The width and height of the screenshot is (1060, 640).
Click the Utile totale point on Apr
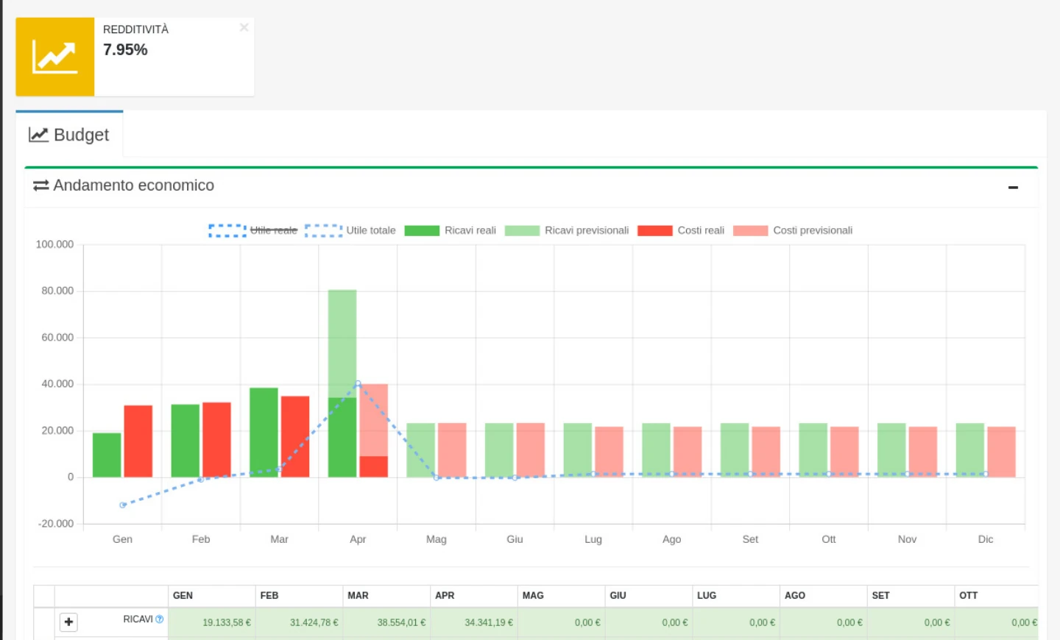click(x=358, y=384)
